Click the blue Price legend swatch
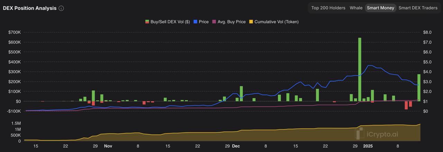The width and height of the screenshot is (443, 152). [195, 22]
